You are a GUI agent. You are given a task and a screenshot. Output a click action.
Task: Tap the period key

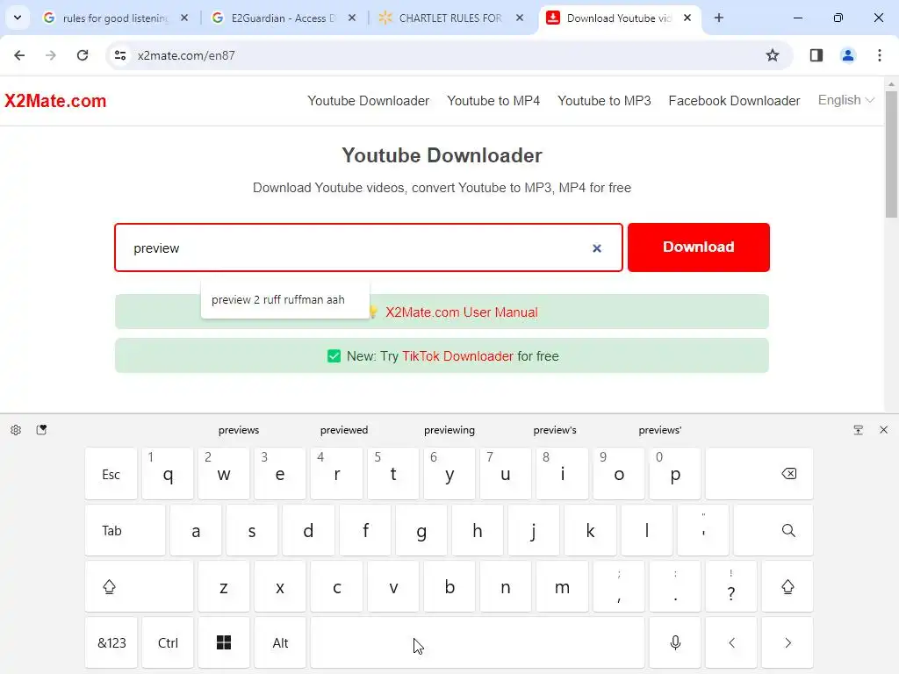pyautogui.click(x=675, y=587)
